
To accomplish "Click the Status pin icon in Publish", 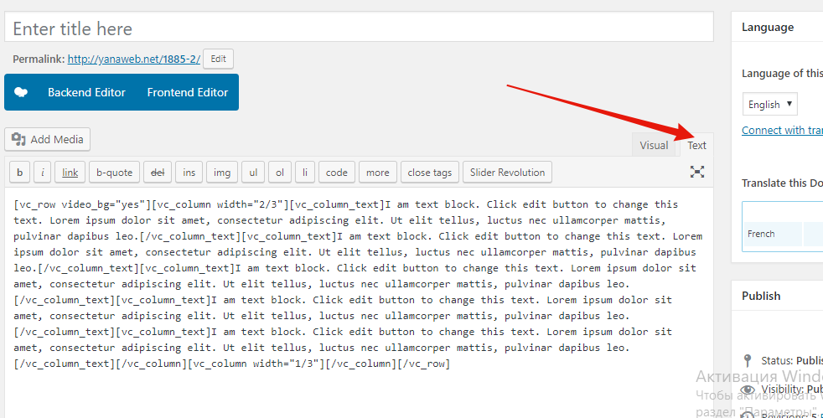I will coord(748,361).
